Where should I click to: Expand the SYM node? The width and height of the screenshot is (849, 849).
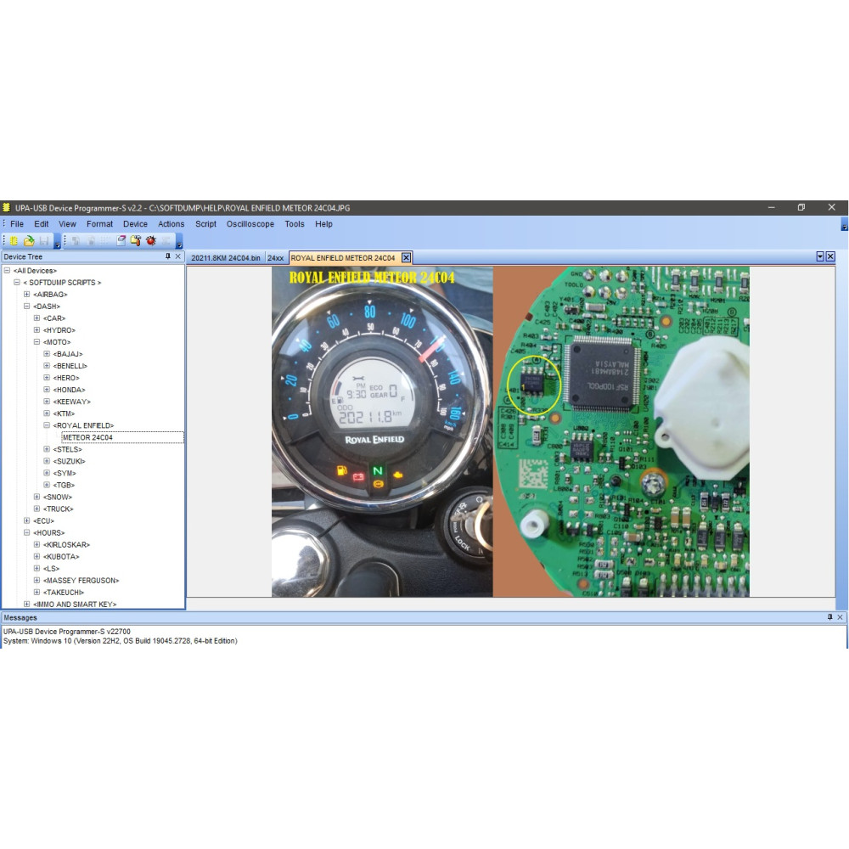pyautogui.click(x=47, y=473)
